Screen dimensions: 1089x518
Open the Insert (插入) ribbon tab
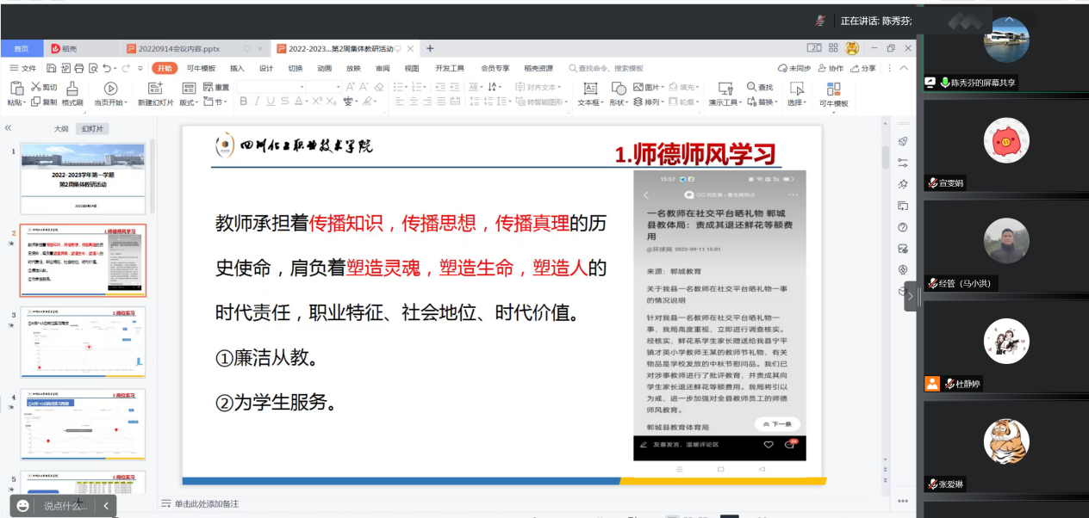pyautogui.click(x=237, y=68)
